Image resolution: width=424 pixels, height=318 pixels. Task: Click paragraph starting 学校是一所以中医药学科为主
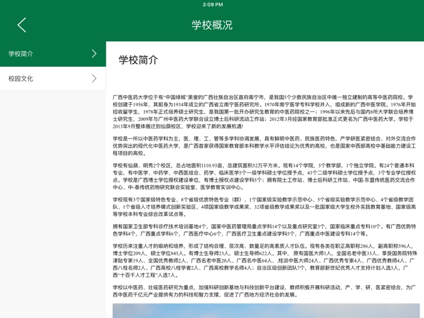[264, 146]
